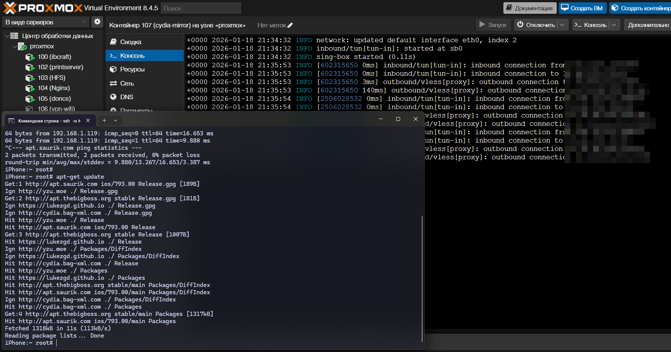The width and height of the screenshot is (671, 352).
Task: Open the DNS settings tab
Action: click(127, 97)
